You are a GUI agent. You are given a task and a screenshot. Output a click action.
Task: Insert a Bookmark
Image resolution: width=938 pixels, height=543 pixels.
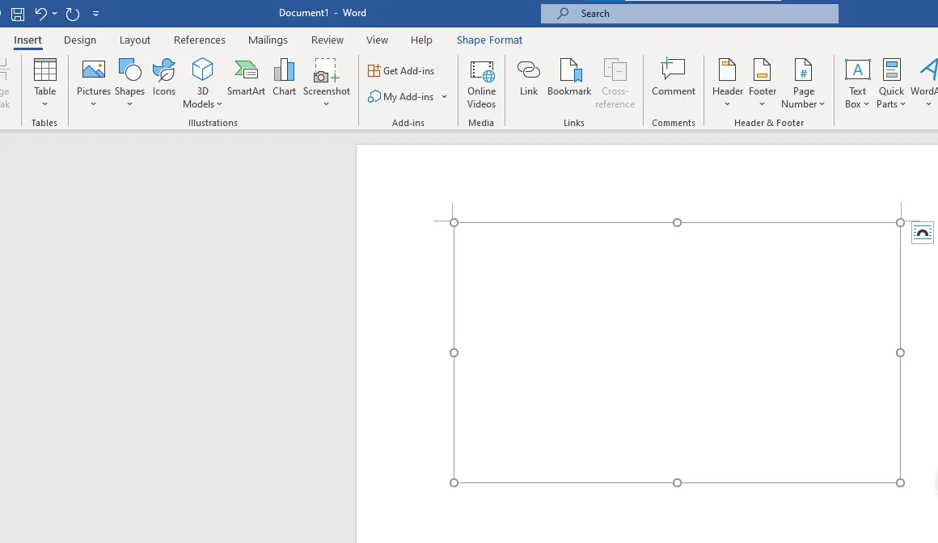(x=569, y=78)
